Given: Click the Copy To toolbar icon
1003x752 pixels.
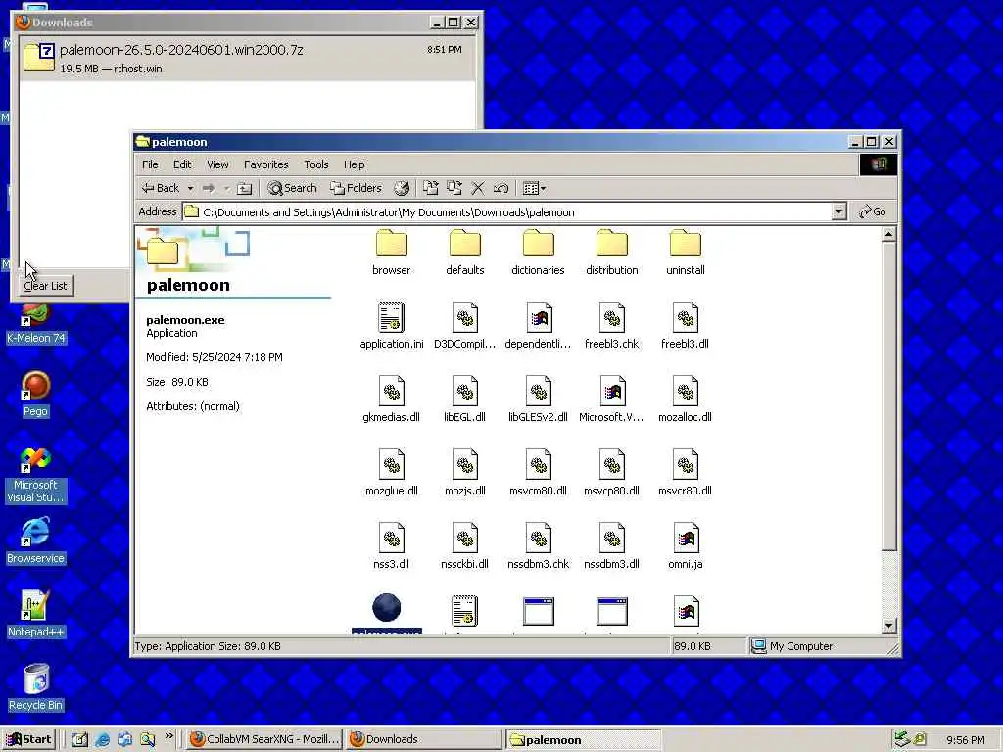Looking at the screenshot, I should (454, 188).
